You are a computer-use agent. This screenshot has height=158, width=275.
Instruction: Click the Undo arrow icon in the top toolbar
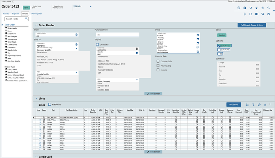pos(263,8)
